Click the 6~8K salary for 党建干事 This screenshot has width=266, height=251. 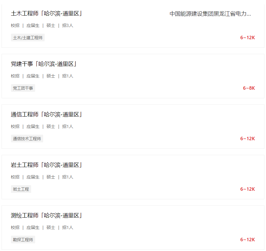pos(249,88)
